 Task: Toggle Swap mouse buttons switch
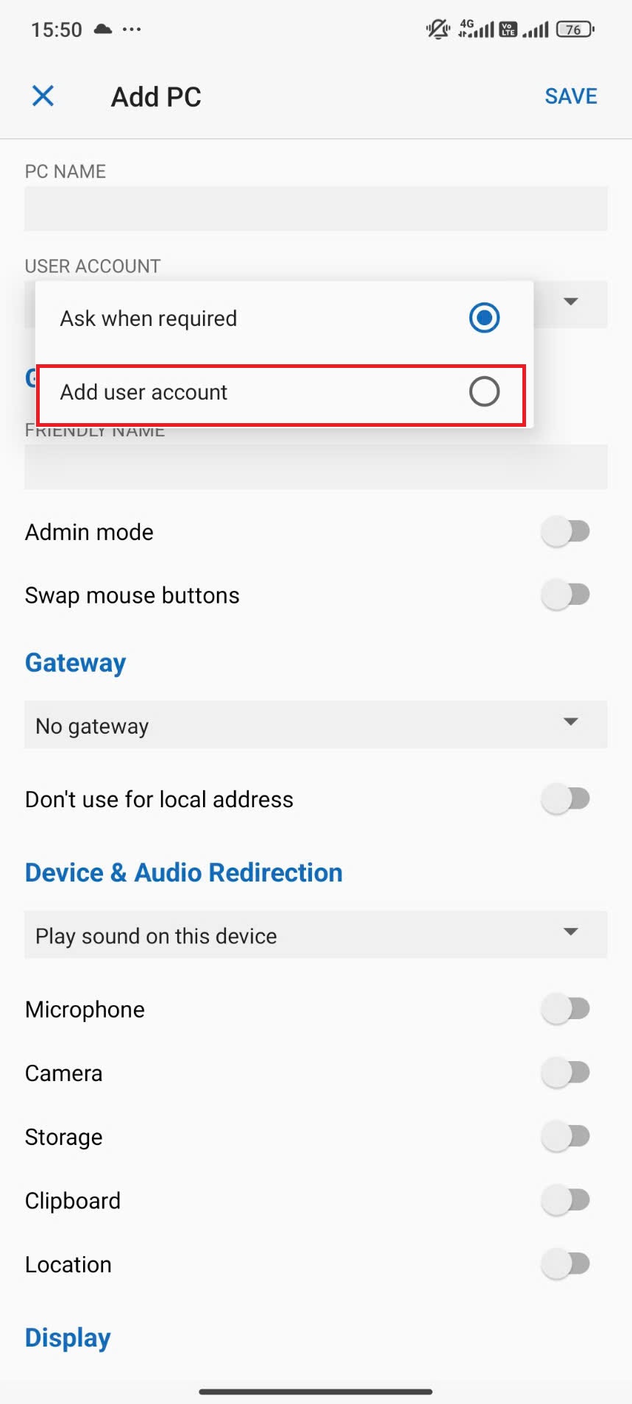pos(566,595)
